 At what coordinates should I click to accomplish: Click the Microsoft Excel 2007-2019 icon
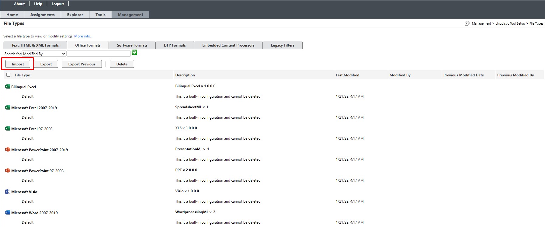click(8, 108)
